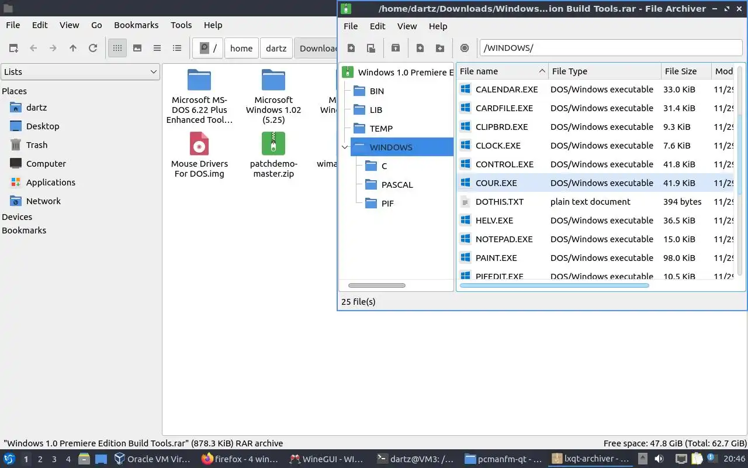Sort by the File Size column header
Screen dimensions: 748x468
pyautogui.click(x=686, y=71)
